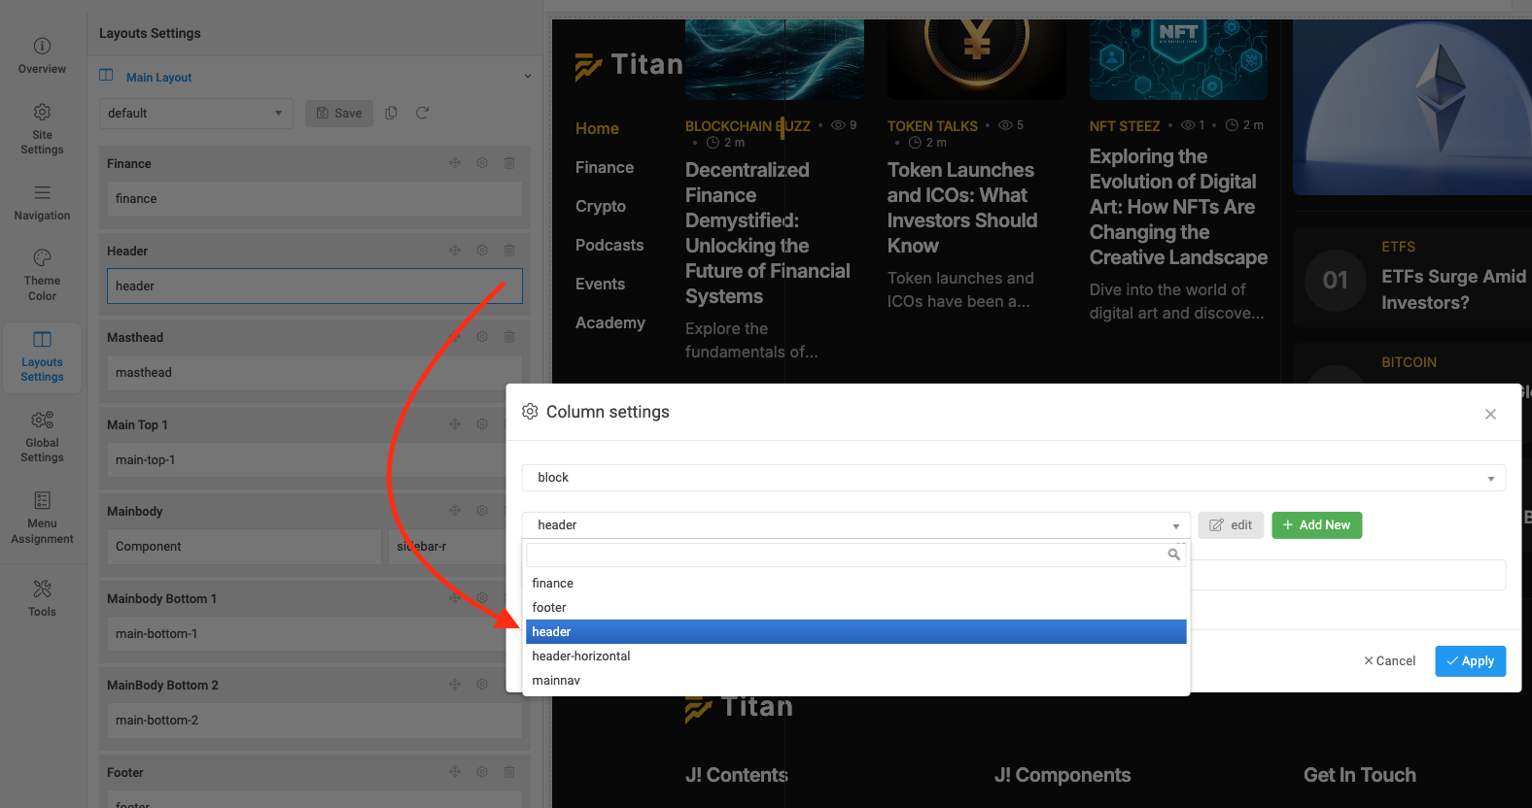Open the Overview section in the sidebar
The width and height of the screenshot is (1532, 808).
point(42,55)
